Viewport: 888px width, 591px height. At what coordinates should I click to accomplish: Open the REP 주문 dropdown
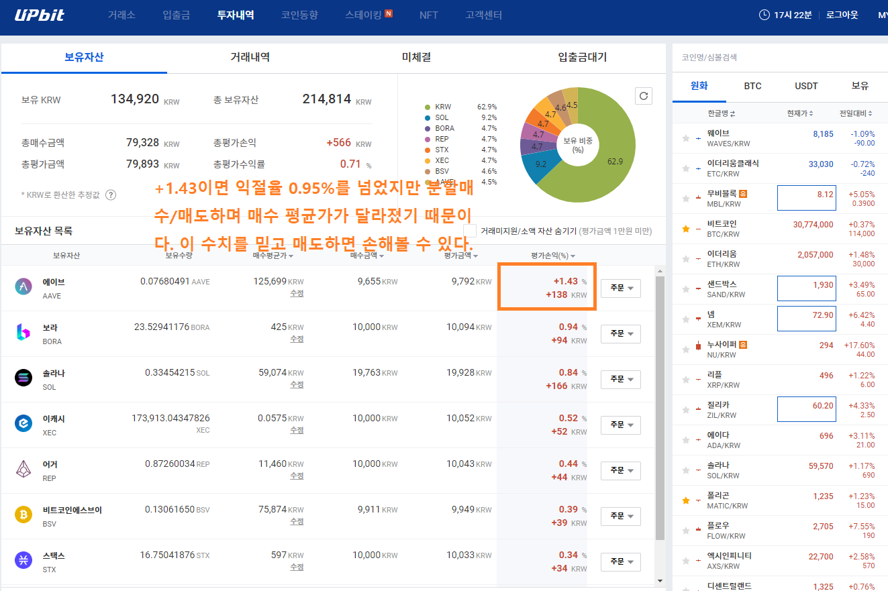pyautogui.click(x=620, y=471)
